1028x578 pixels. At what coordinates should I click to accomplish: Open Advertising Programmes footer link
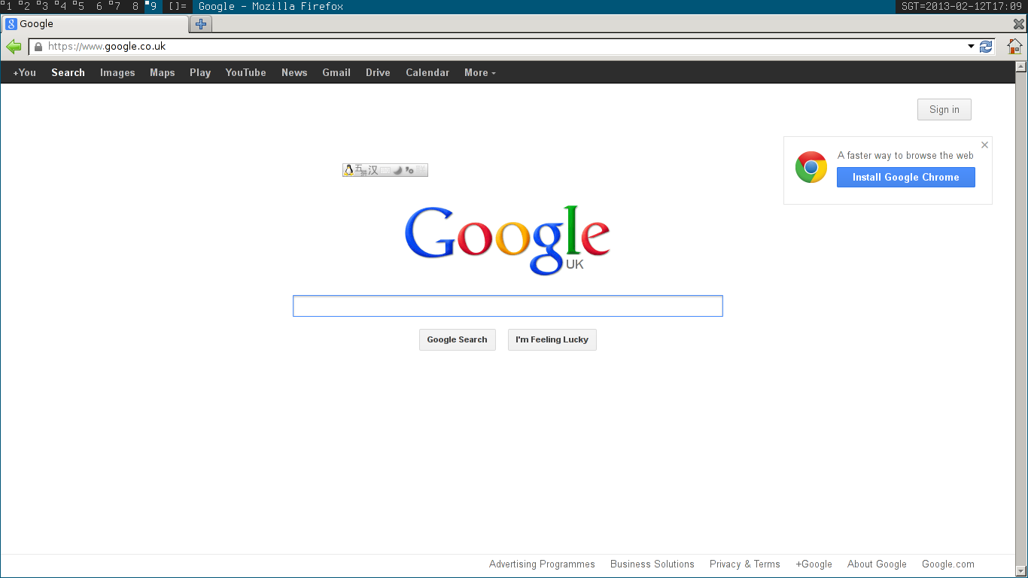pyautogui.click(x=542, y=564)
